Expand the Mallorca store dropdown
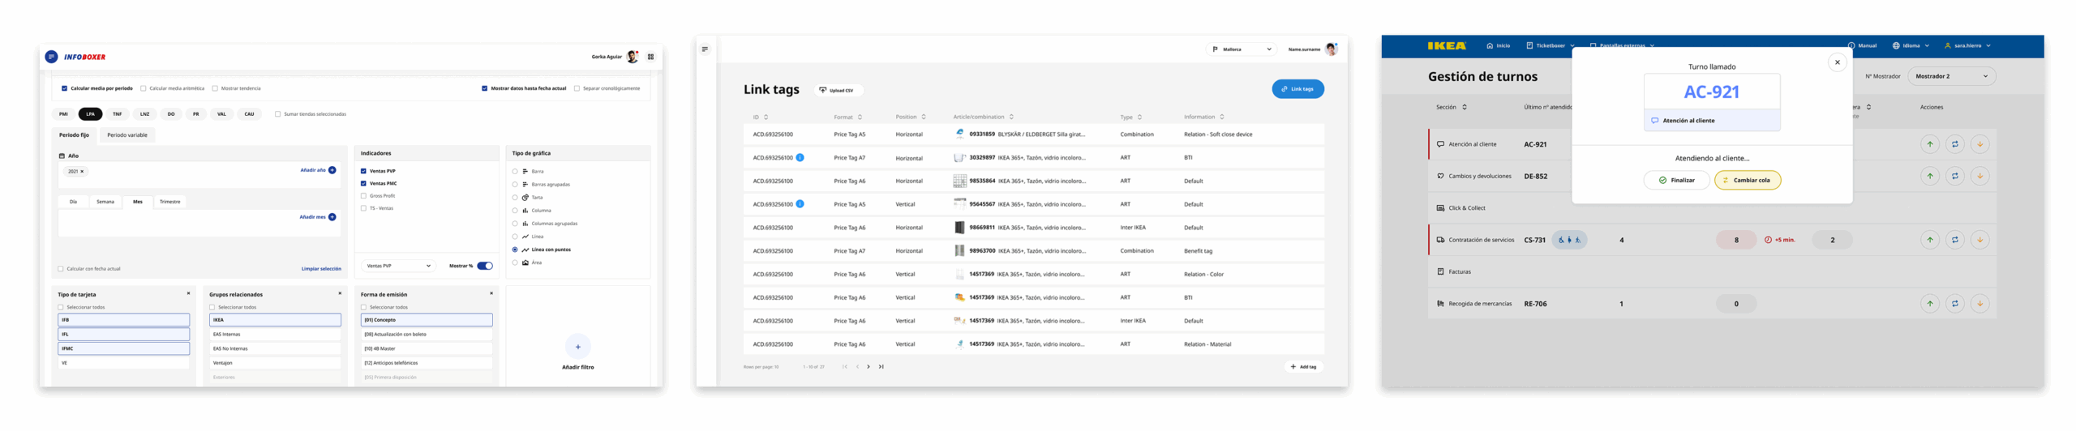 click(x=1241, y=49)
